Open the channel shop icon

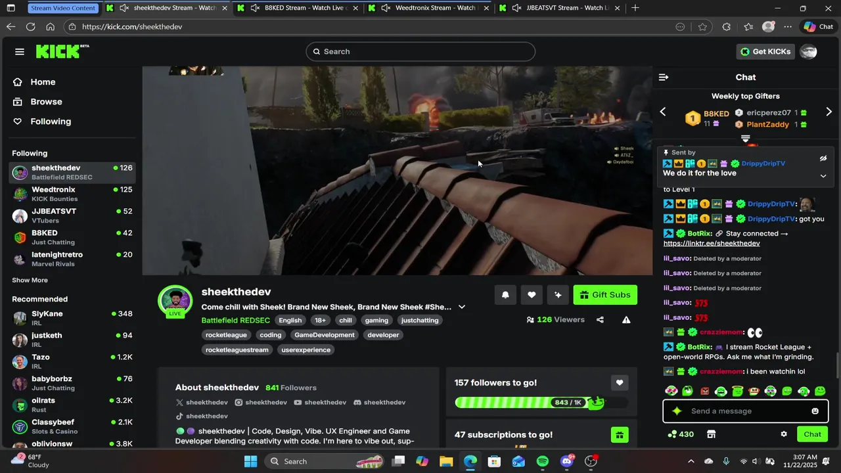point(711,434)
